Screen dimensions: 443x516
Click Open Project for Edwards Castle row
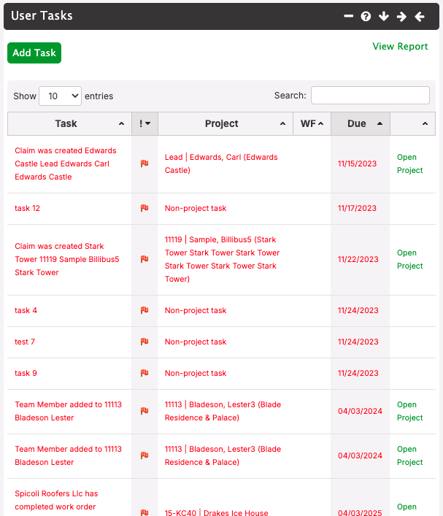409,163
